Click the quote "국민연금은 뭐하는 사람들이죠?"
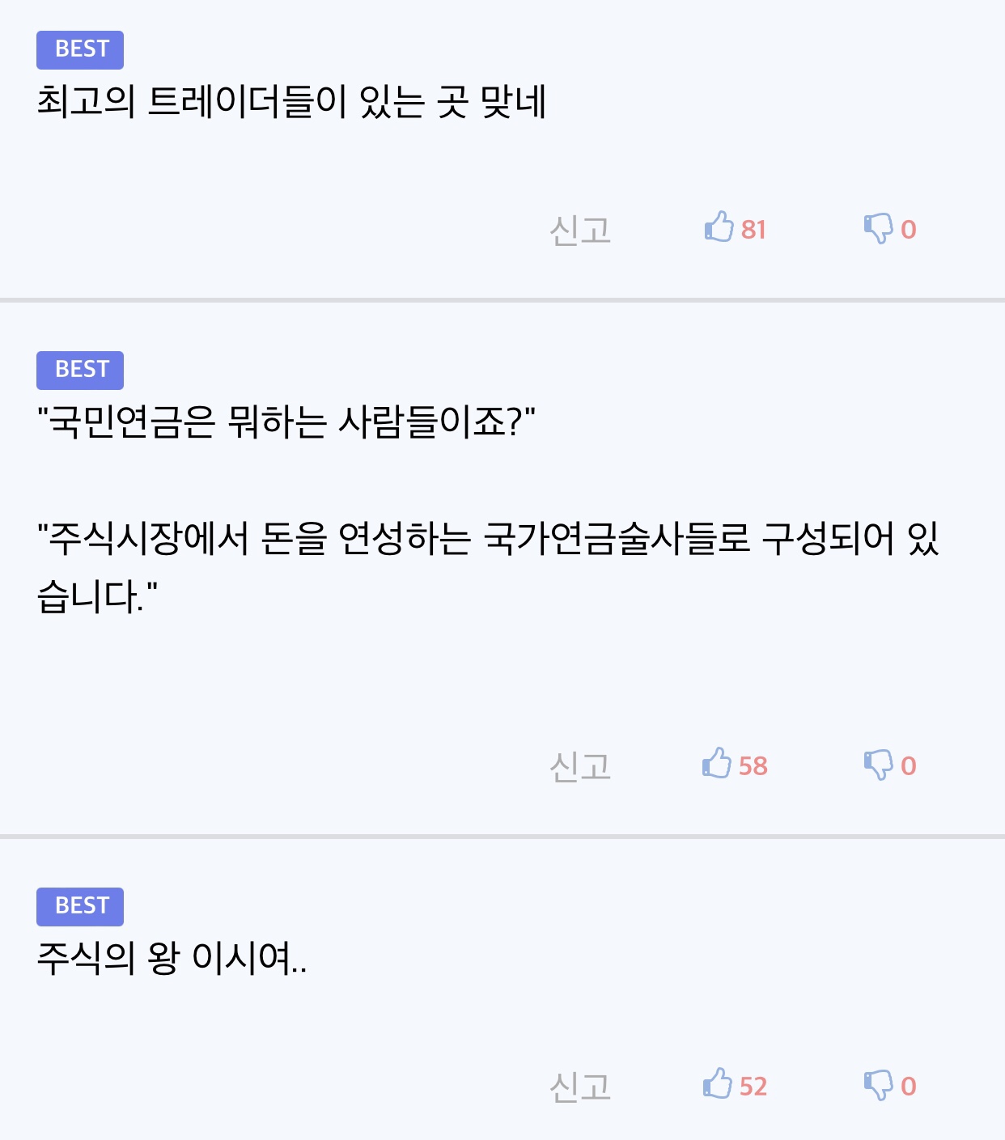 click(x=286, y=422)
